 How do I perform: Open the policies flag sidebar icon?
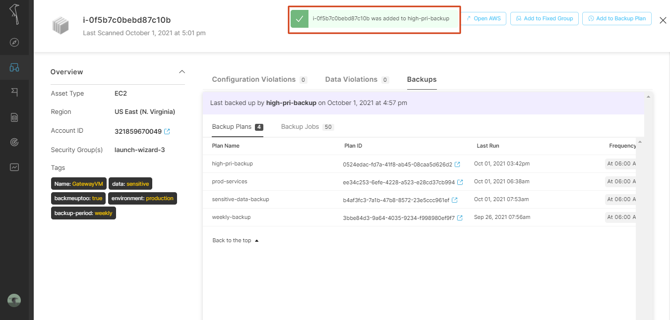point(14,92)
